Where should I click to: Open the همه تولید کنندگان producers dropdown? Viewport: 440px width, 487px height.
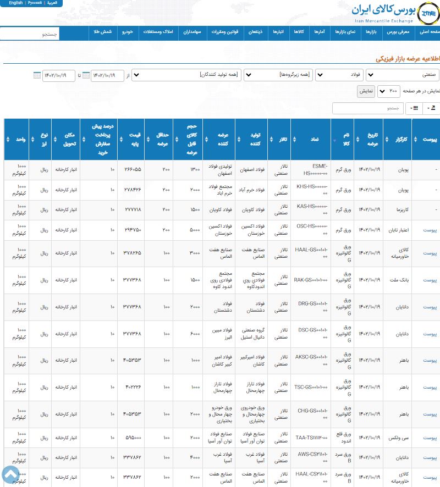coord(186,75)
